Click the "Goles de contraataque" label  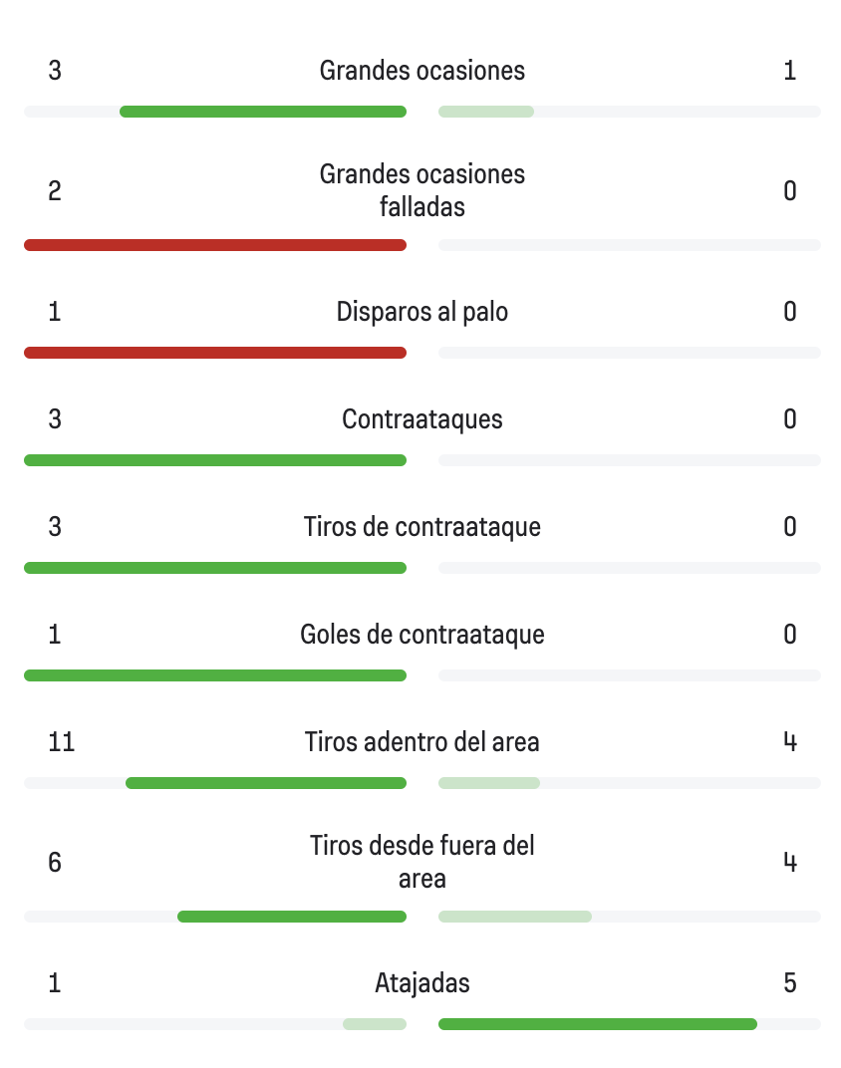pyautogui.click(x=421, y=635)
